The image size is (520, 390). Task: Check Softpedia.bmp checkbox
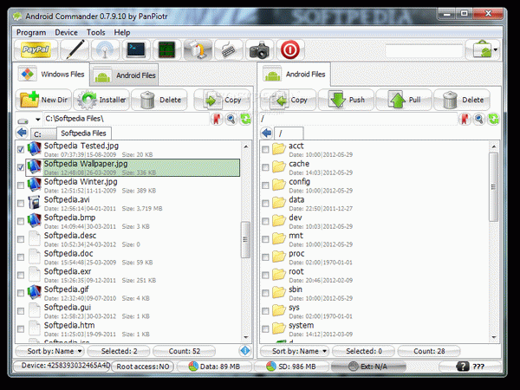click(21, 221)
